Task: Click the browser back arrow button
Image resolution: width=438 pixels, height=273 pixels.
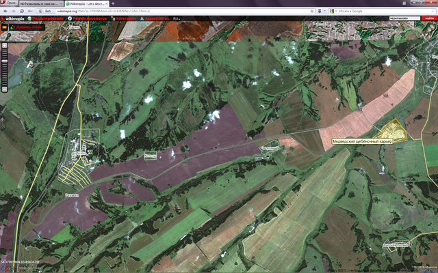Action: 5,12
